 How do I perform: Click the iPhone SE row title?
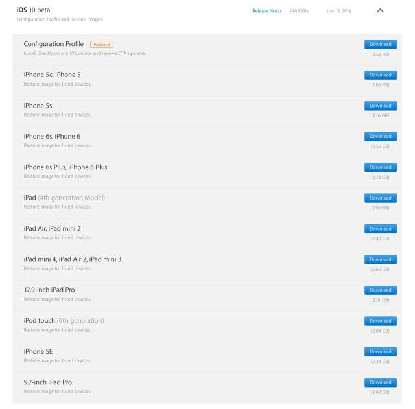coord(38,351)
